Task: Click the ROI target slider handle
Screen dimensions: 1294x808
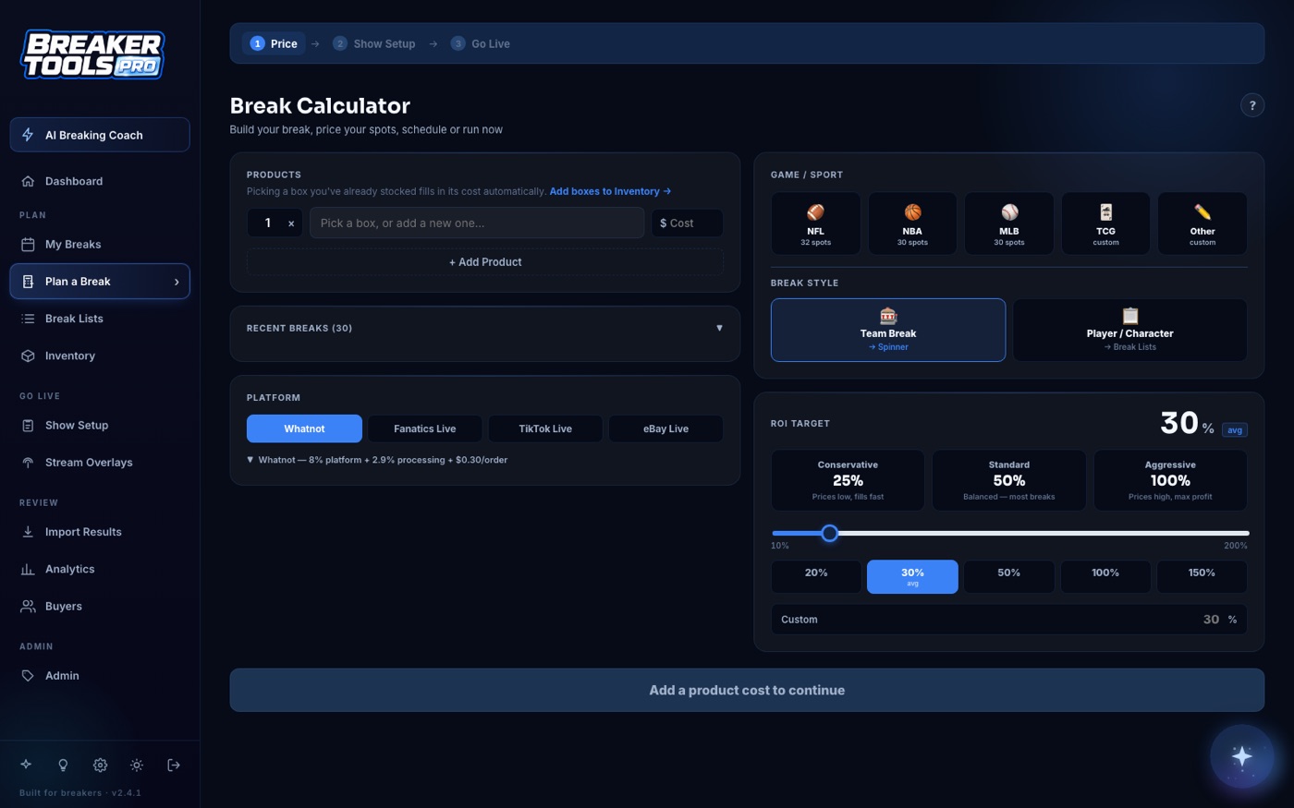Action: click(830, 533)
